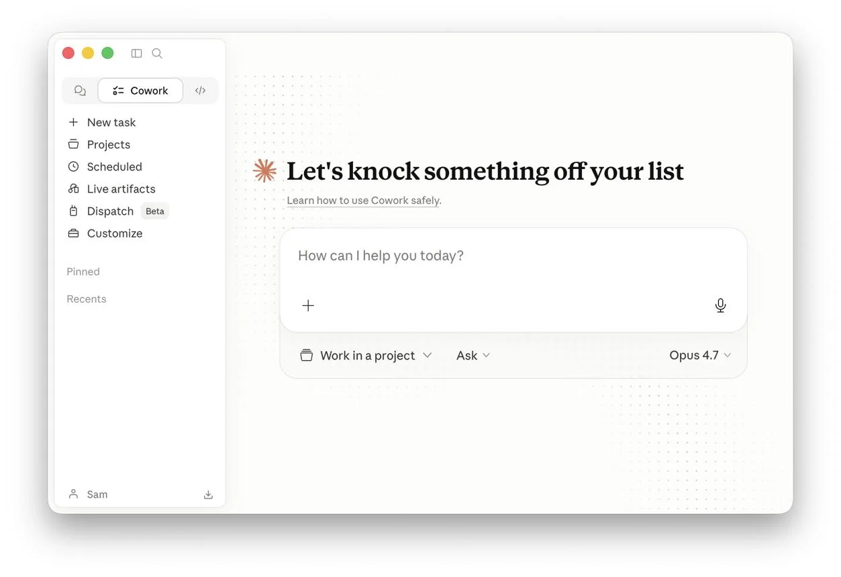Image resolution: width=841 pixels, height=577 pixels.
Task: Click the plus attach button in the prompt box
Action: pyautogui.click(x=308, y=306)
